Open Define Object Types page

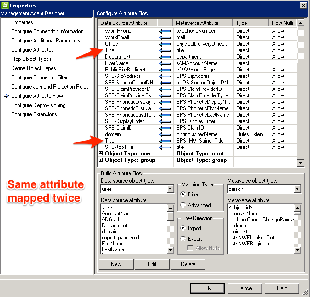[x=34, y=68]
